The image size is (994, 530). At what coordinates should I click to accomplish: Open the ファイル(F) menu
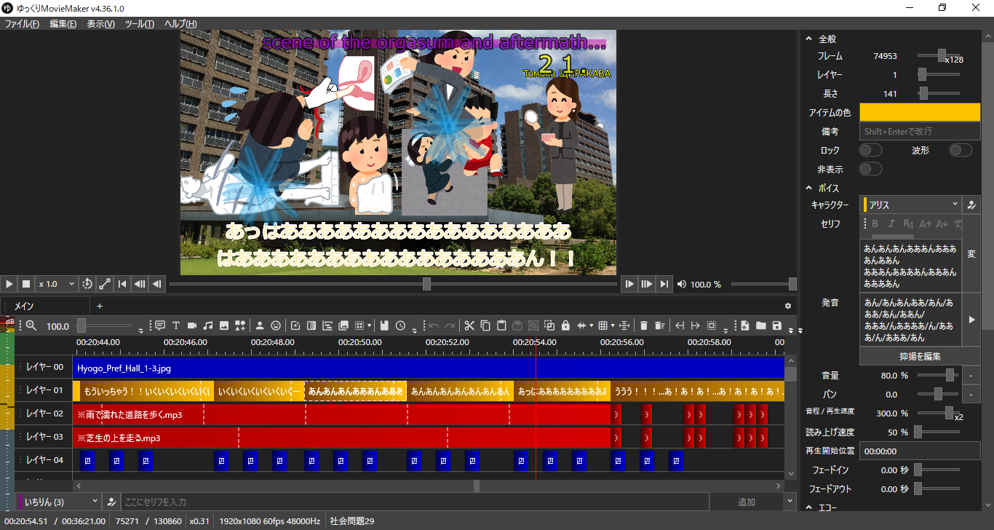click(22, 24)
